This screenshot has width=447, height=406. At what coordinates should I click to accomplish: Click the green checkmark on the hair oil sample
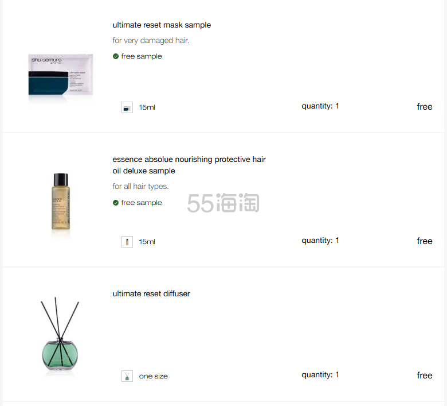pyautogui.click(x=116, y=203)
